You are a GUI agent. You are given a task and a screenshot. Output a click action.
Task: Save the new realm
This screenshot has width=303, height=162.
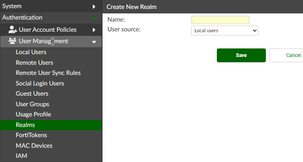(241, 55)
